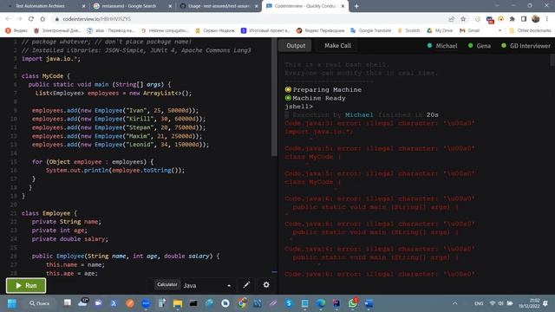This screenshot has height=312, width=555.
Task: Show hidden bookmarks overflow arrow
Action: [499, 30]
